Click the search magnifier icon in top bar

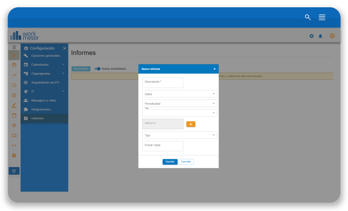(308, 17)
